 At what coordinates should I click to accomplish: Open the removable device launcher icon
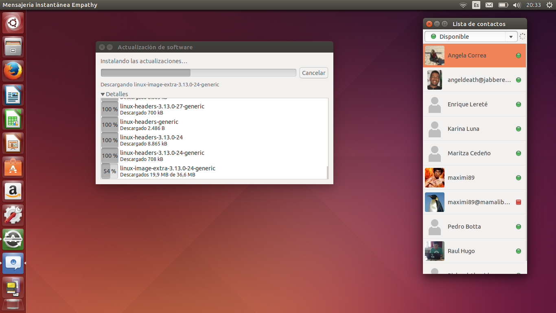coord(13,287)
